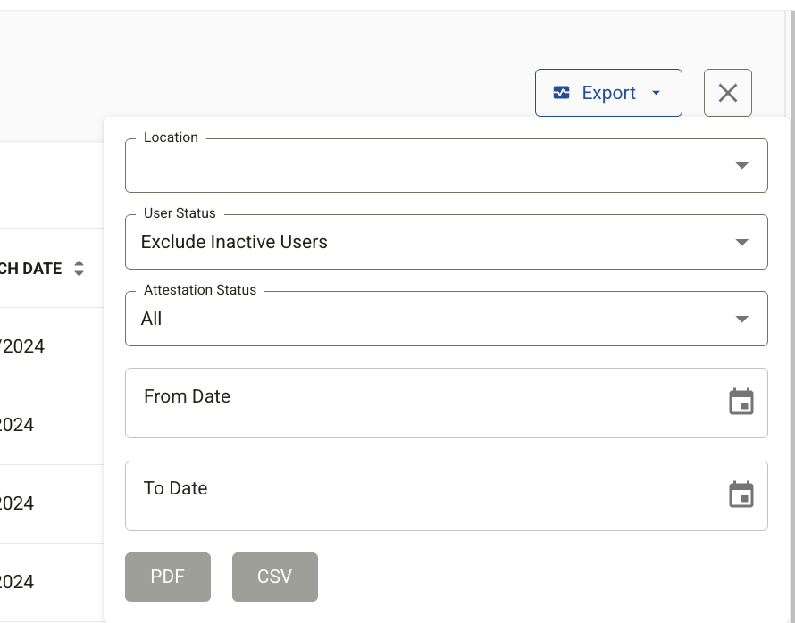
Task: Click the From Date field
Action: pos(446,403)
